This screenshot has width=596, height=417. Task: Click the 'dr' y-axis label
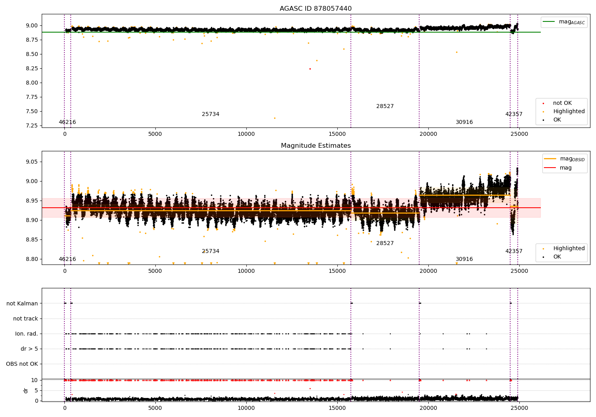pyautogui.click(x=26, y=390)
